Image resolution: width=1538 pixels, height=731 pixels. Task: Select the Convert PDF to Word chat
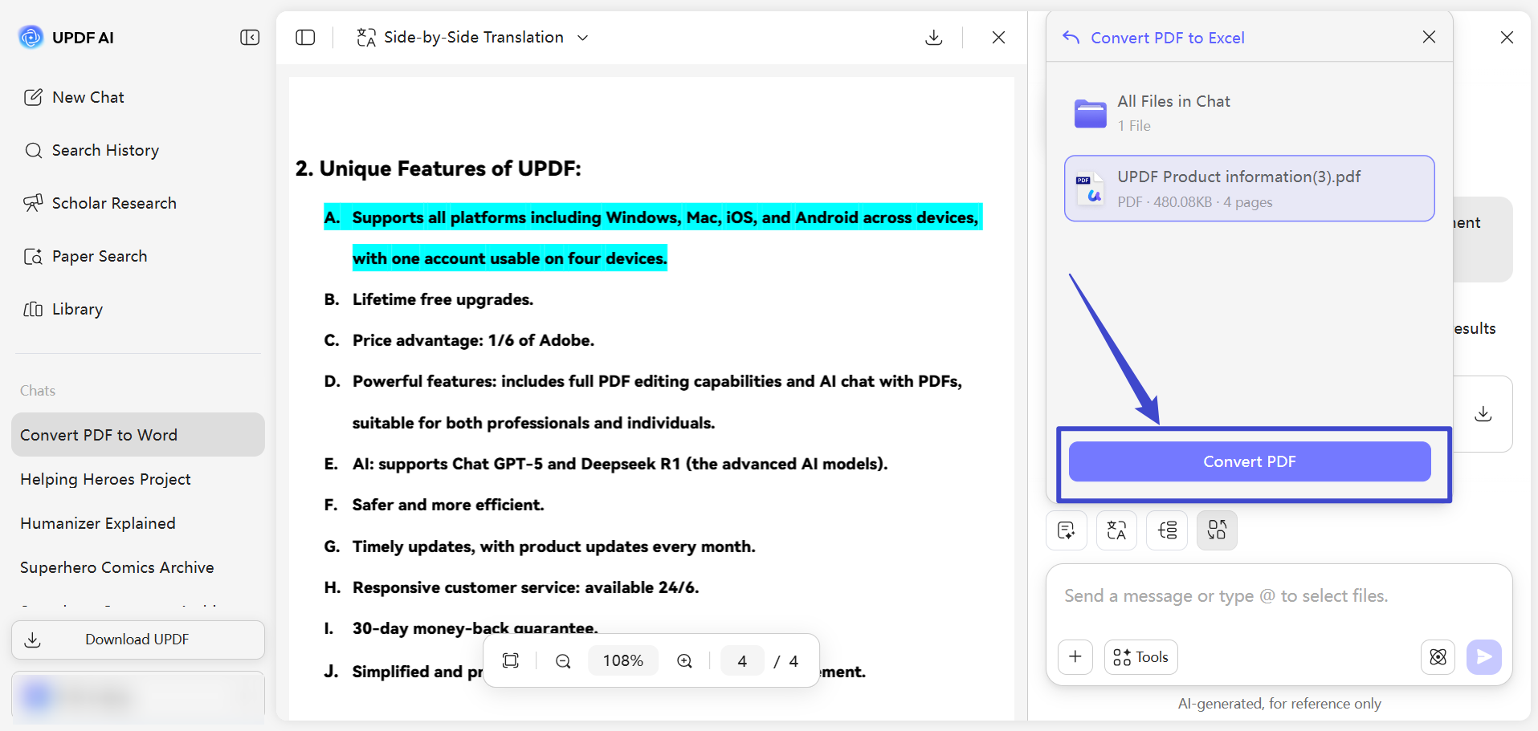pos(138,435)
